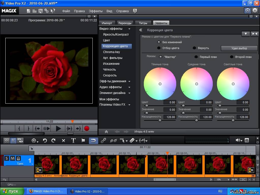Expand the Эфф-ты движения category
The height and width of the screenshot is (195, 260).
click(129, 82)
